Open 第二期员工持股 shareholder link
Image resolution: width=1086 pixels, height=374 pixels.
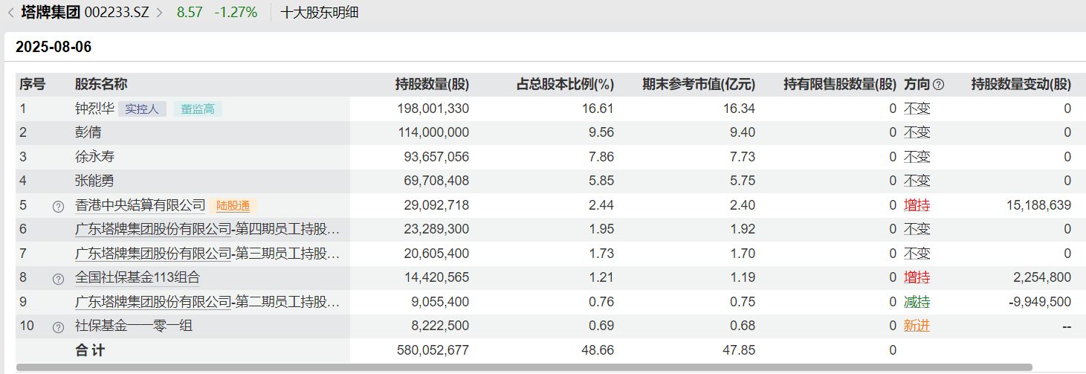coord(207,302)
